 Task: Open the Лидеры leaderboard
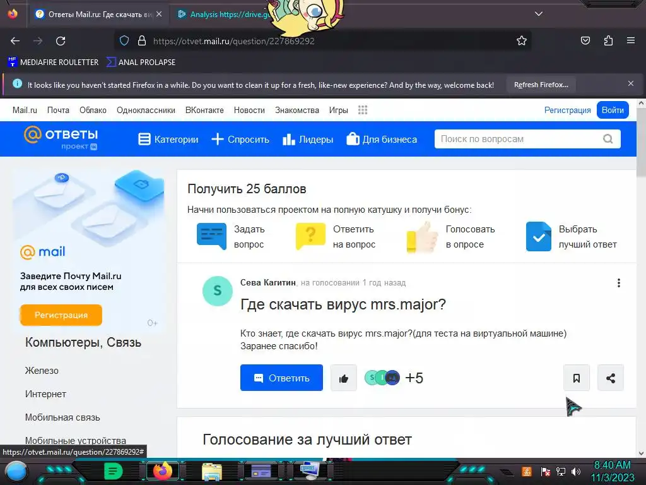click(308, 140)
